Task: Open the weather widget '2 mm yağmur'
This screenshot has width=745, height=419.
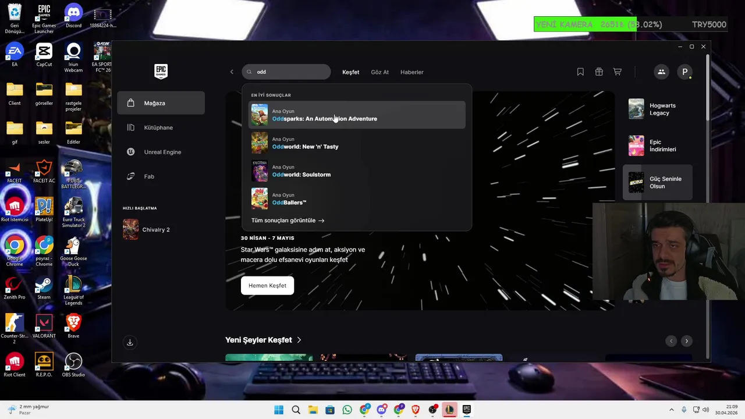Action: [28, 410]
